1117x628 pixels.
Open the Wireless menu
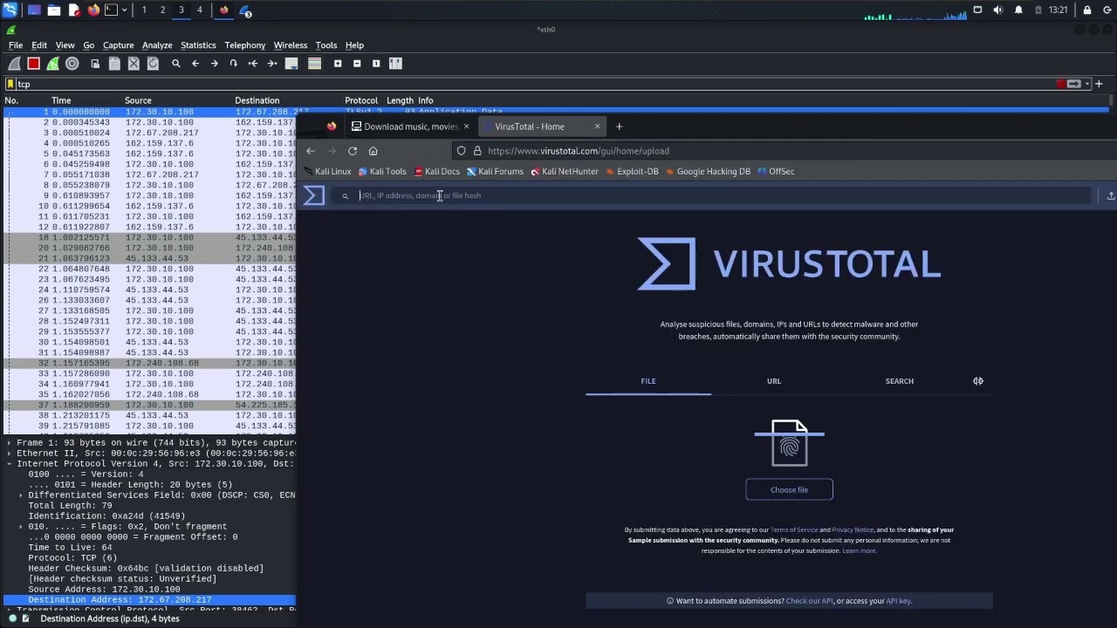coord(291,45)
